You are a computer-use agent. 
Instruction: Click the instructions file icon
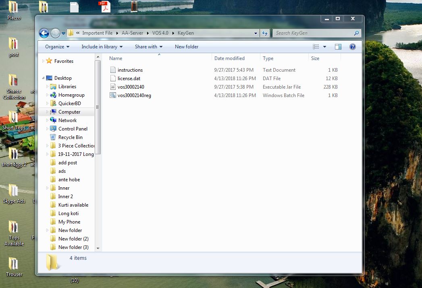(x=113, y=70)
